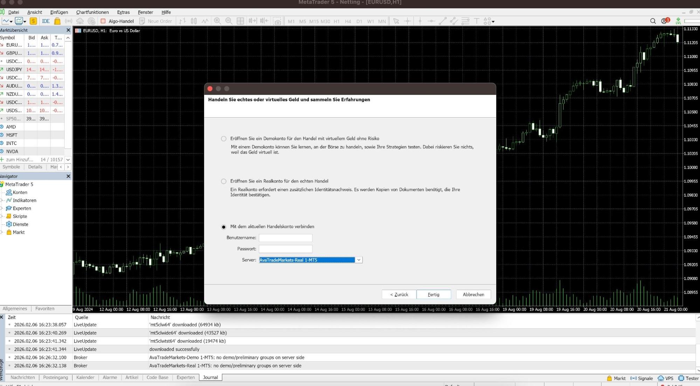Click the search magnifier icon
The height and width of the screenshot is (386, 700).
653,21
